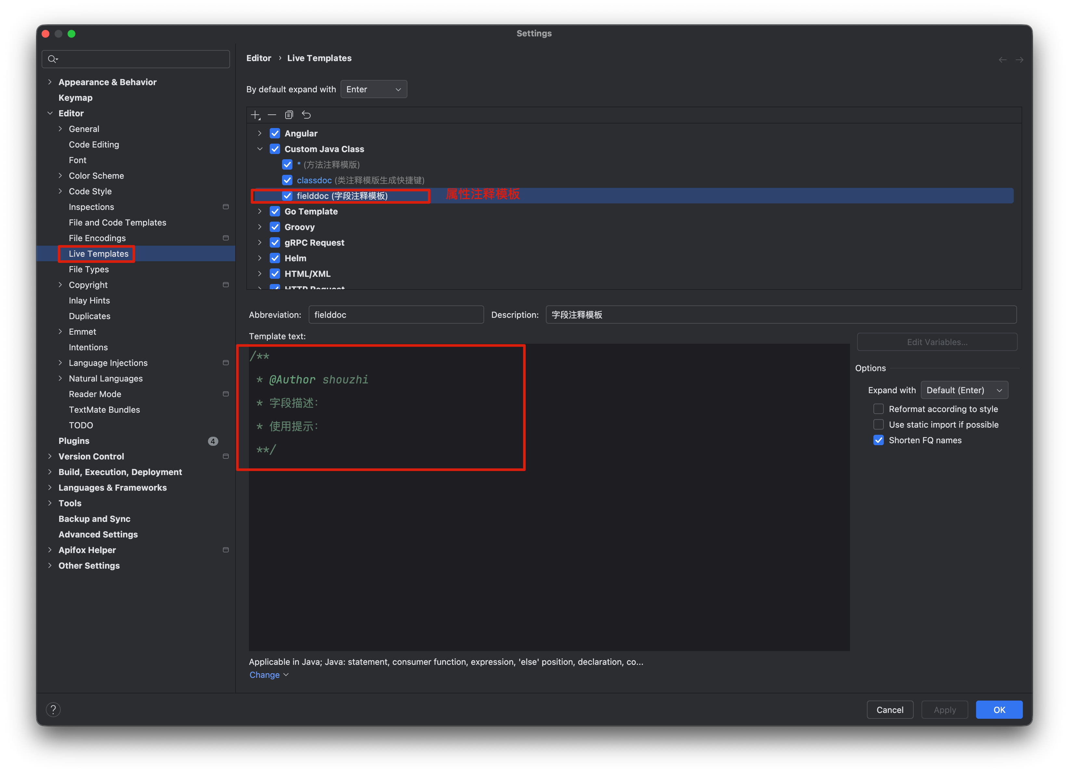Enable Reformat according to style
The width and height of the screenshot is (1069, 774).
[879, 409]
